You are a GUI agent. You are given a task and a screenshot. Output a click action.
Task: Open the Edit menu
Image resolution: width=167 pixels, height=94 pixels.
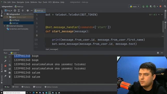pyautogui.click(x=9, y=2)
